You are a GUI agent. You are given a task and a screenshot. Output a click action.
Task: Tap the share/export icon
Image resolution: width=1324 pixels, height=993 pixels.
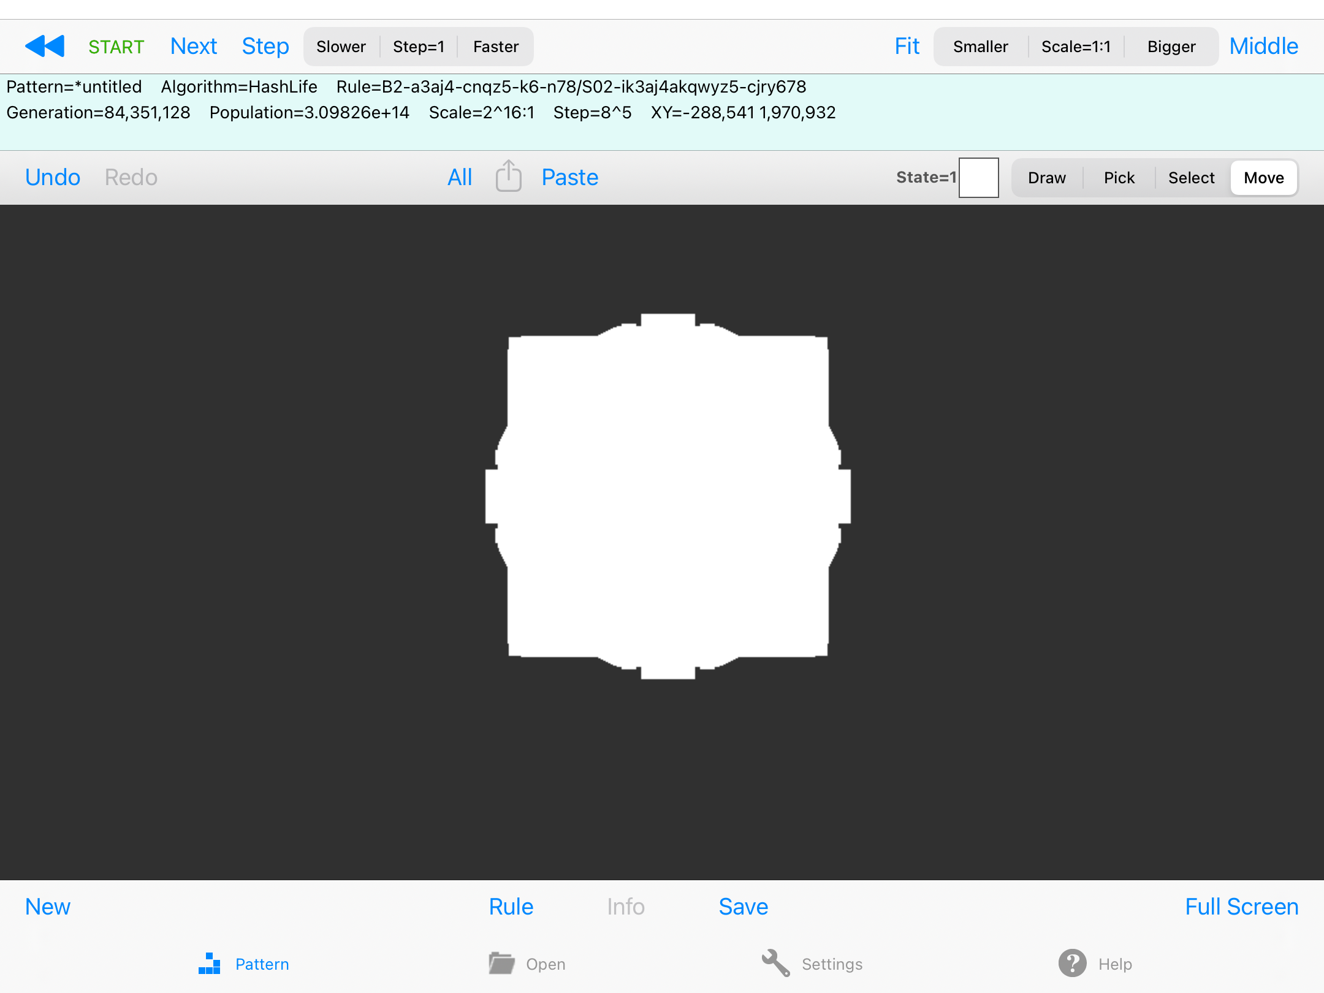508,177
